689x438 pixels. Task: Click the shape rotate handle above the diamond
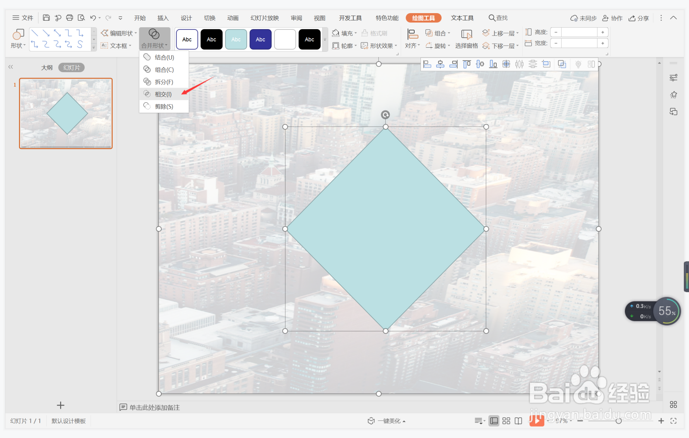point(385,115)
